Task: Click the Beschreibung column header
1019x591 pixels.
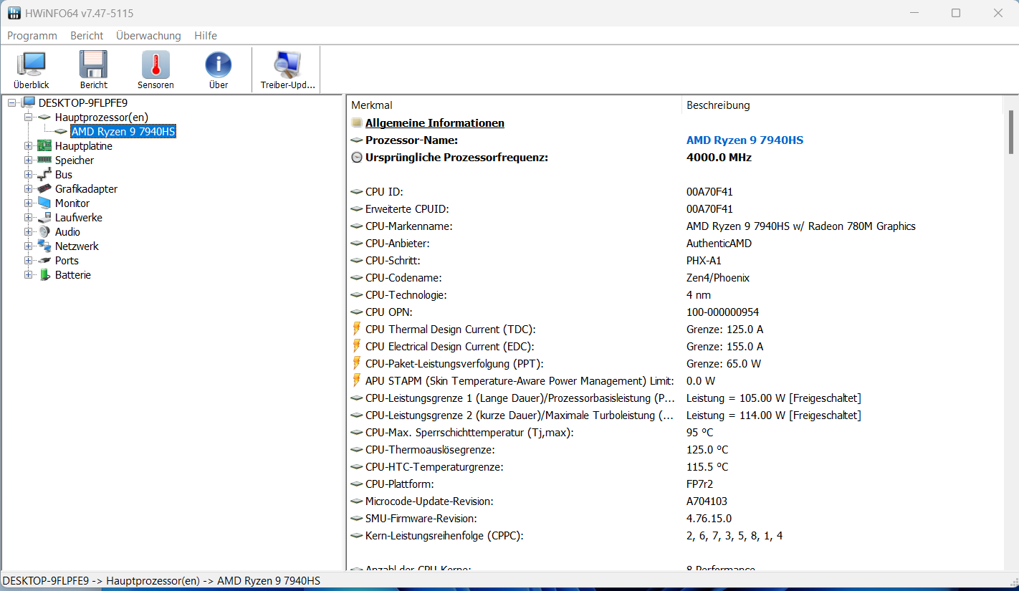Action: 842,105
